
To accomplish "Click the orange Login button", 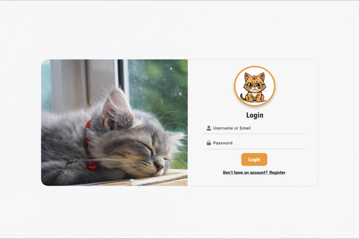I will 254,160.
